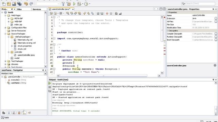Maximize the editor window via tab bar button

coord(164,9)
